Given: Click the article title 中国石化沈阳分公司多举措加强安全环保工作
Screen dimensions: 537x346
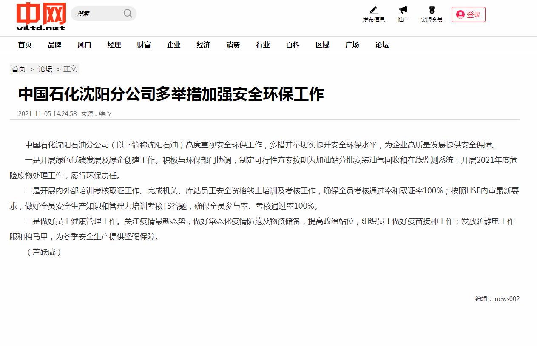Looking at the screenshot, I should point(171,94).
